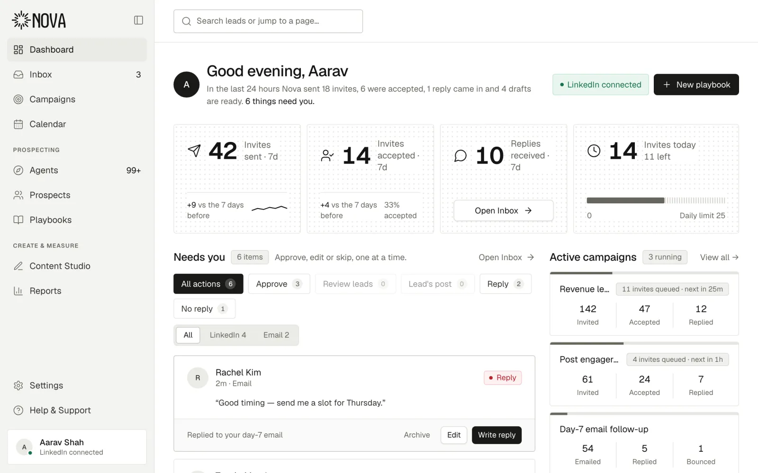This screenshot has width=758, height=473.
Task: Collapse sidebar with panel toggle icon
Action: pyautogui.click(x=138, y=20)
